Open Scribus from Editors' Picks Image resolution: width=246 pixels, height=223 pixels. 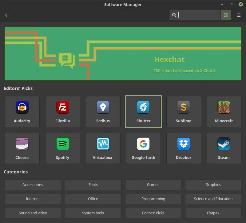[103, 111]
